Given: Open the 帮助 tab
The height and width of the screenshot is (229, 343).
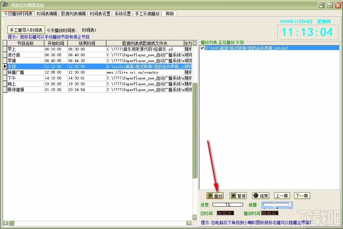Looking at the screenshot, I should click(x=170, y=14).
